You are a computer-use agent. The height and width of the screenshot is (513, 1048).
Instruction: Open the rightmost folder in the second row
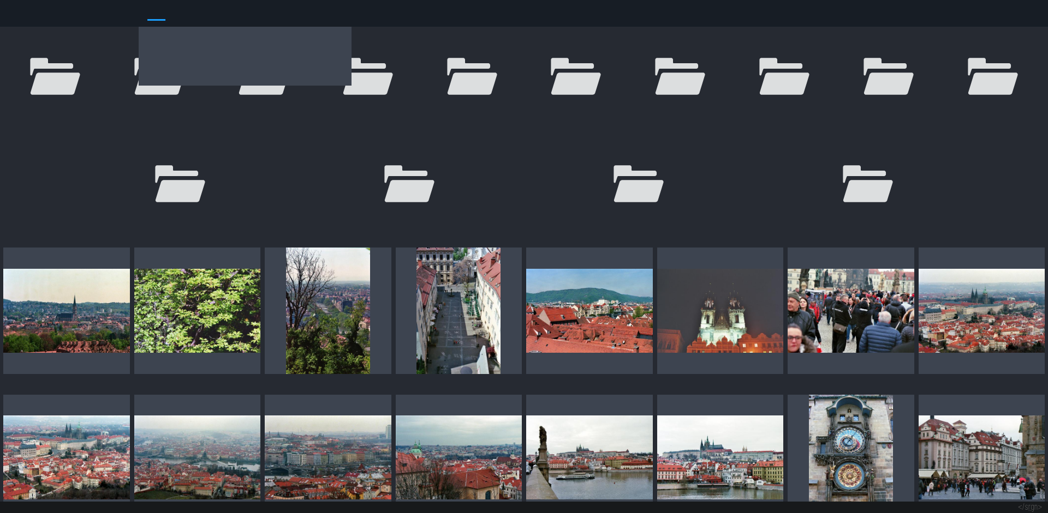click(867, 184)
